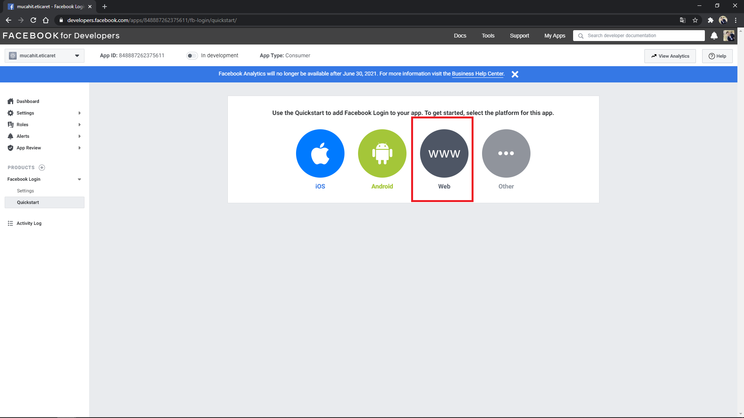Follow the Business Help Center link
Viewport: 744px width, 418px height.
tap(477, 74)
